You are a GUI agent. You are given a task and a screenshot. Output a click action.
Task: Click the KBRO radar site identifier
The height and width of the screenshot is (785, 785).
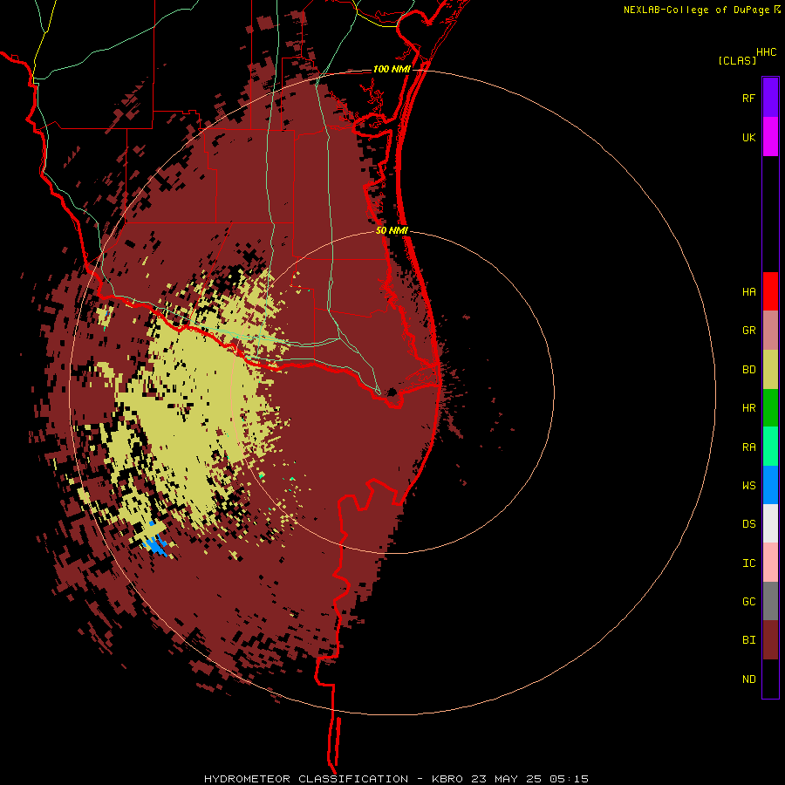pyautogui.click(x=447, y=779)
